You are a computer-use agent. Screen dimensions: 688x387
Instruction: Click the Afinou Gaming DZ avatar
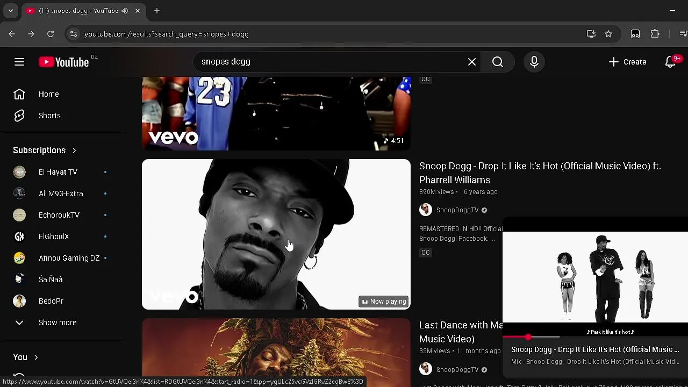click(x=19, y=258)
